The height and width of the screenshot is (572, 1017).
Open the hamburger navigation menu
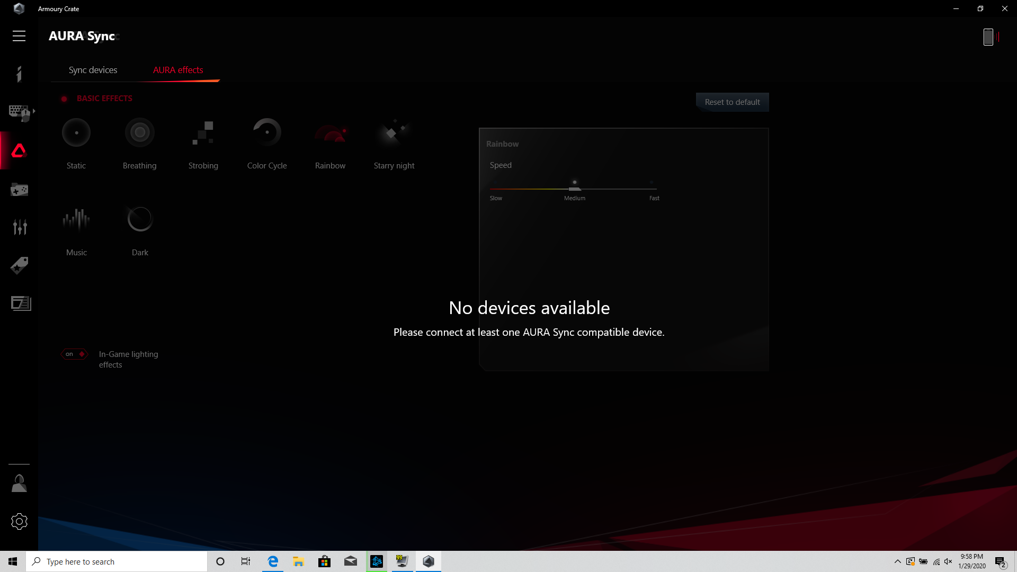[19, 36]
